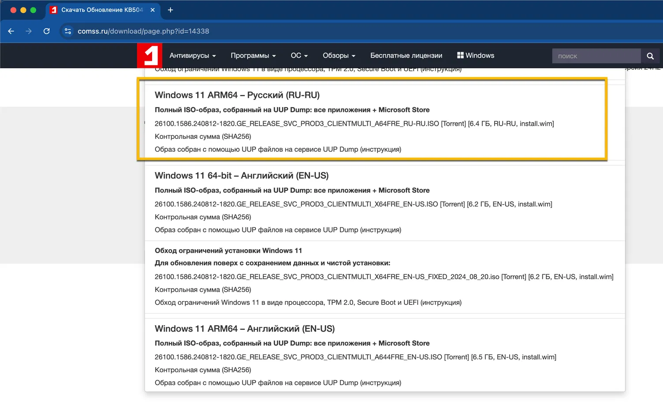
Task: Open a new browser tab
Action: click(170, 10)
